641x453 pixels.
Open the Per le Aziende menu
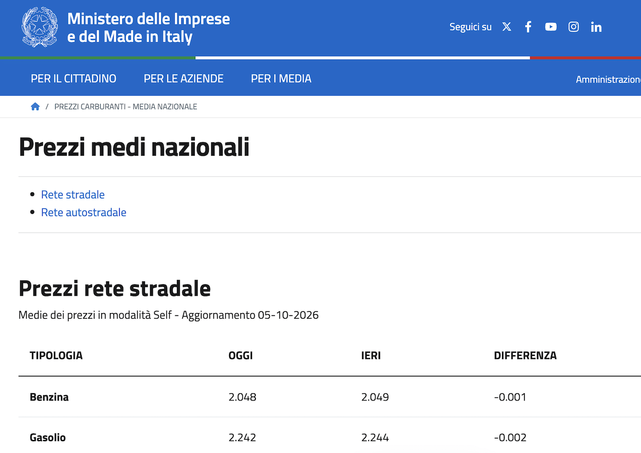pos(184,79)
